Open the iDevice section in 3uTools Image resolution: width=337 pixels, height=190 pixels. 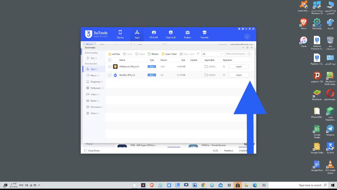pyautogui.click(x=120, y=34)
